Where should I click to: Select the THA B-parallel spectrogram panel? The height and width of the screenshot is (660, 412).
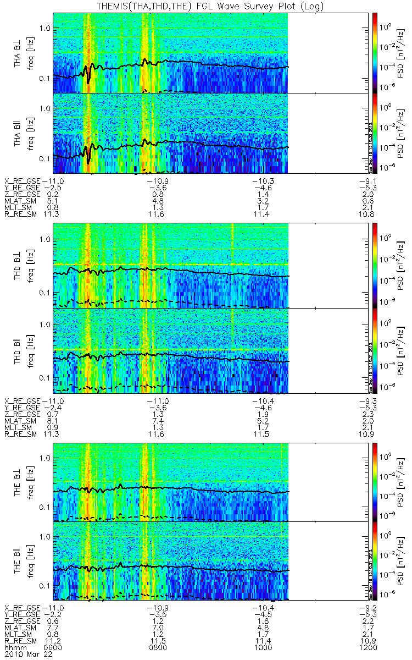(x=210, y=134)
